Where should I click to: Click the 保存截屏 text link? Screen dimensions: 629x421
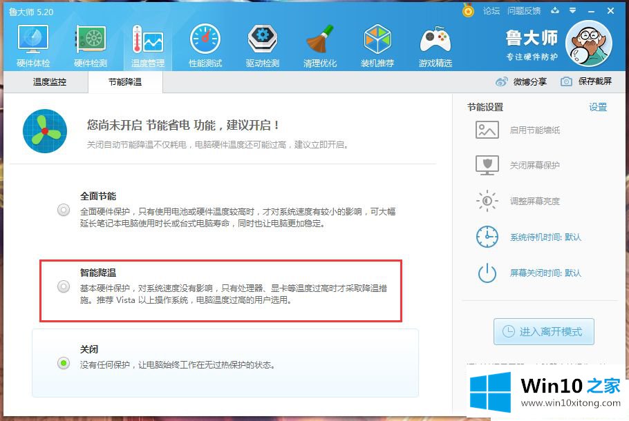595,81
